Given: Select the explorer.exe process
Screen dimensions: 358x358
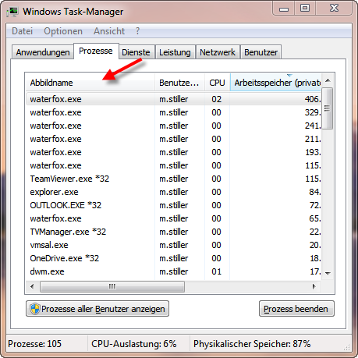Looking at the screenshot, I should pos(173,192).
